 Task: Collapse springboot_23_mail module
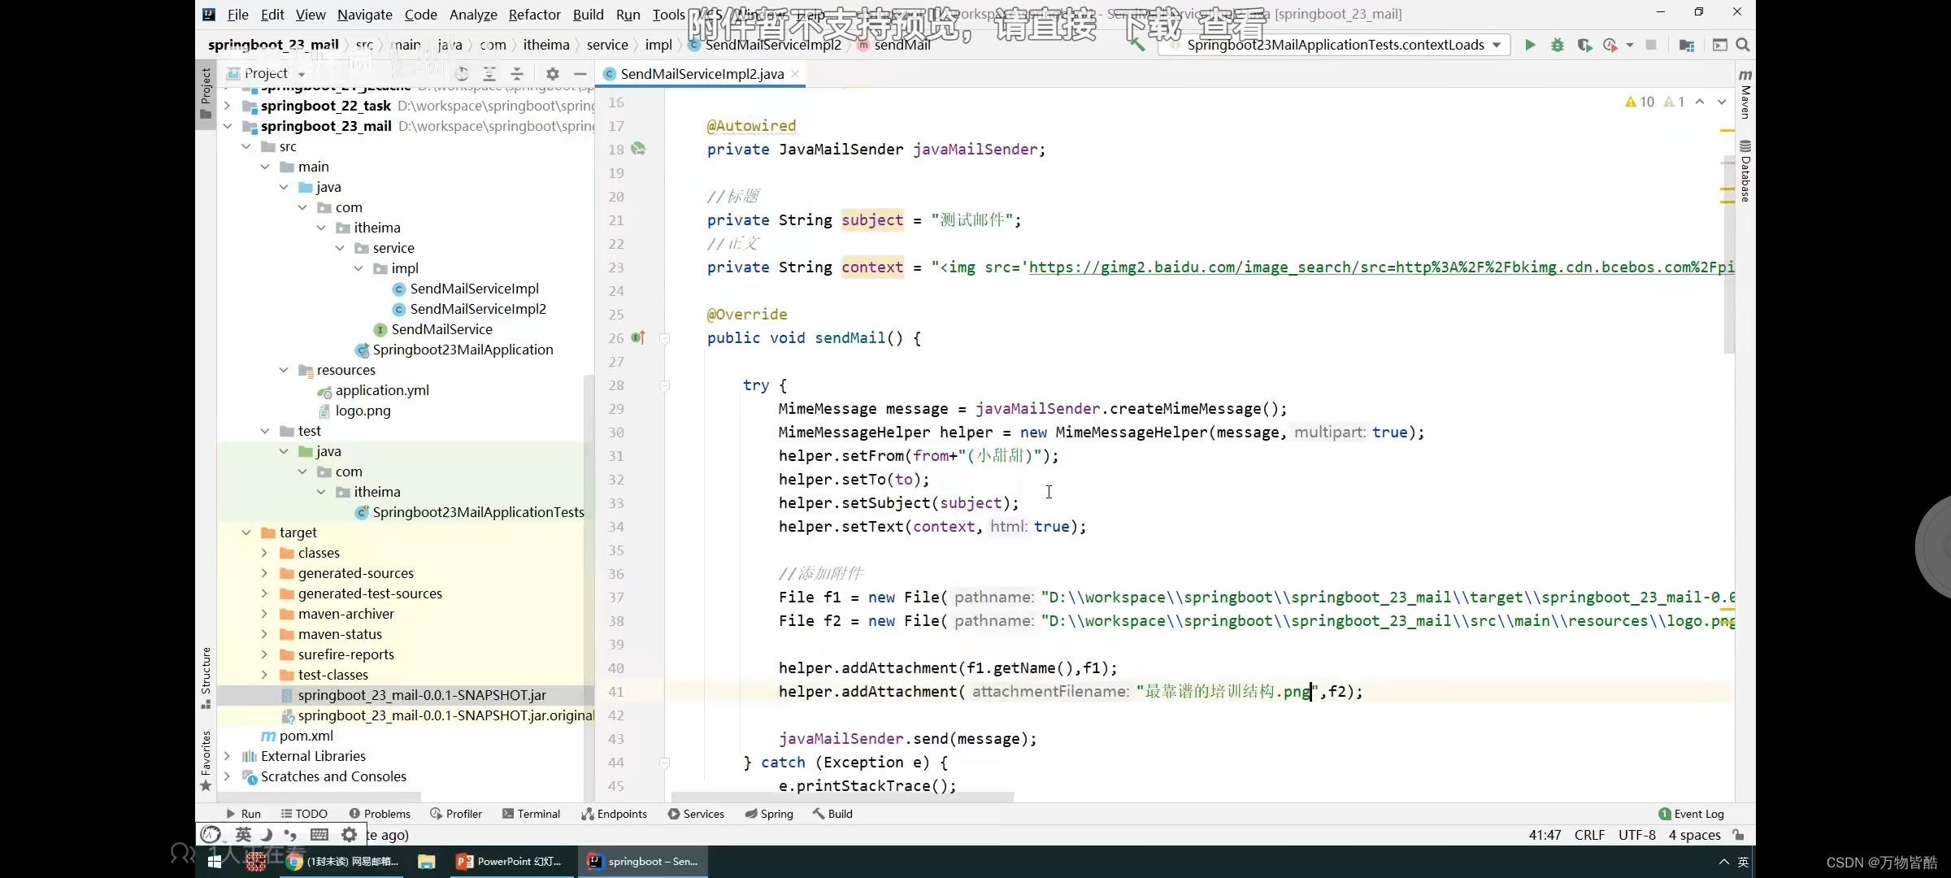(x=228, y=126)
